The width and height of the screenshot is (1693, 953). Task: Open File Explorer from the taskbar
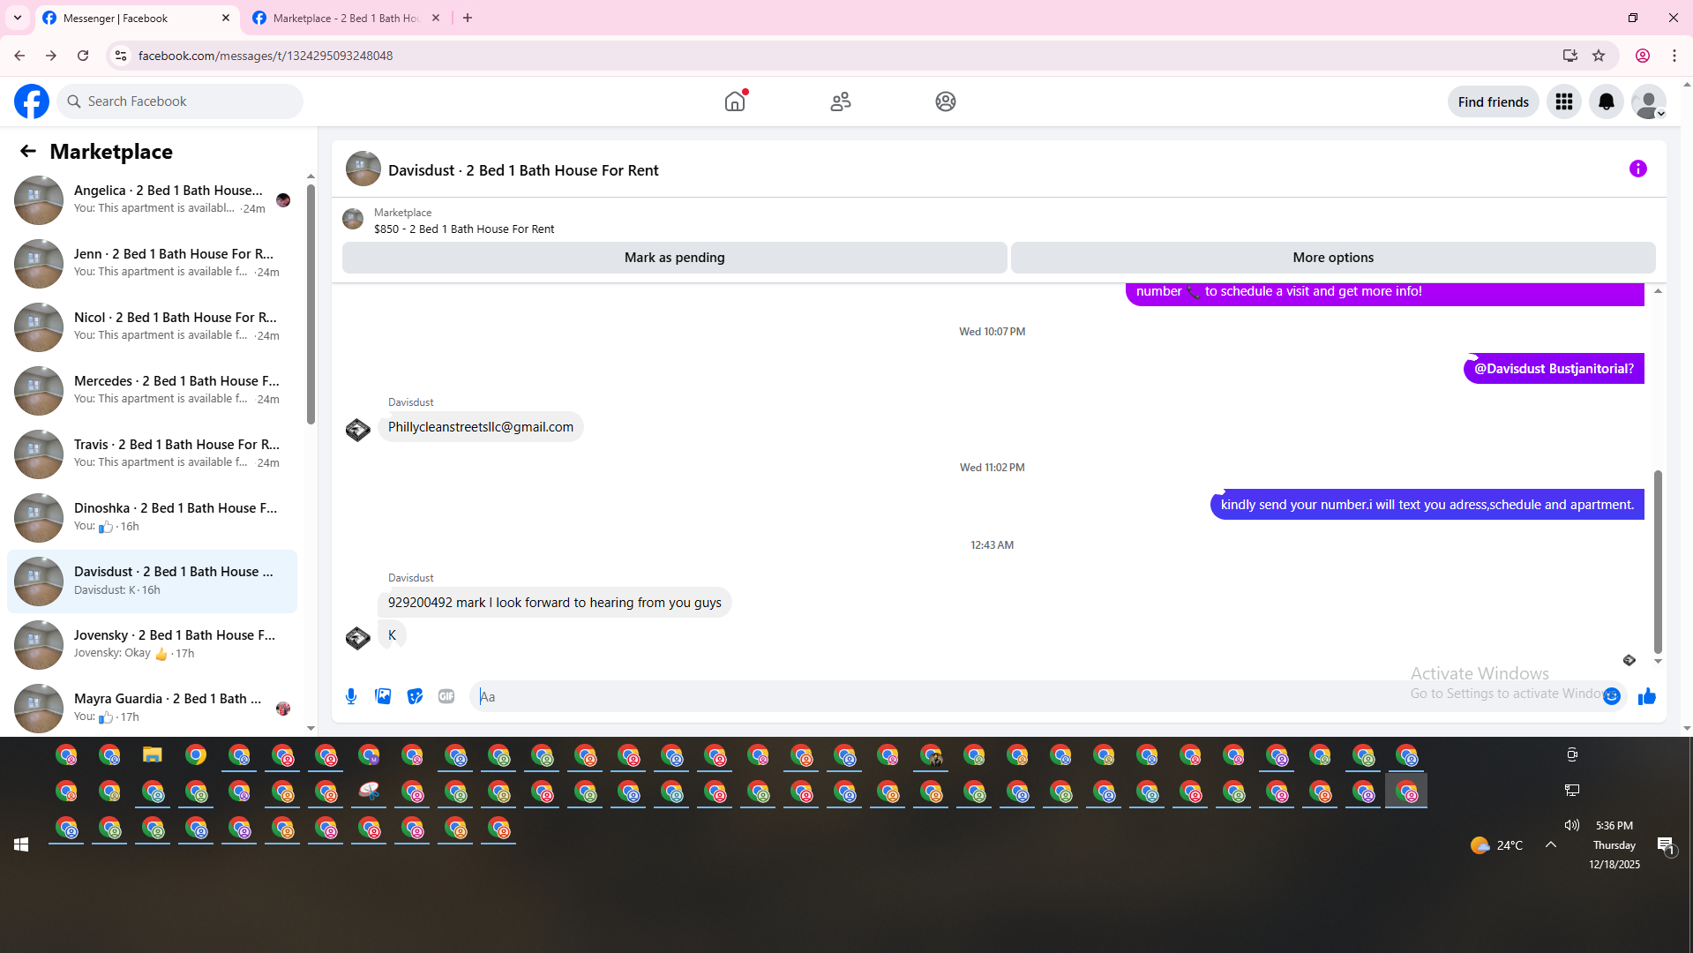point(153,755)
